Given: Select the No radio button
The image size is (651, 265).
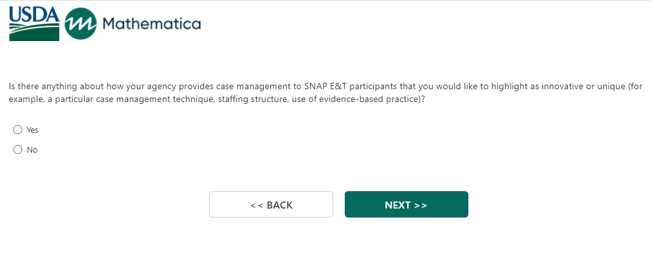Looking at the screenshot, I should (x=17, y=150).
